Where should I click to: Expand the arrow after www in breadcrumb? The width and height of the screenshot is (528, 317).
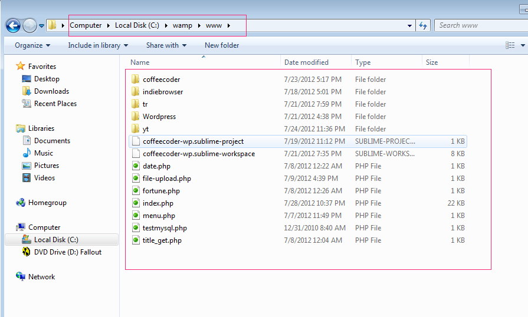[x=229, y=25]
